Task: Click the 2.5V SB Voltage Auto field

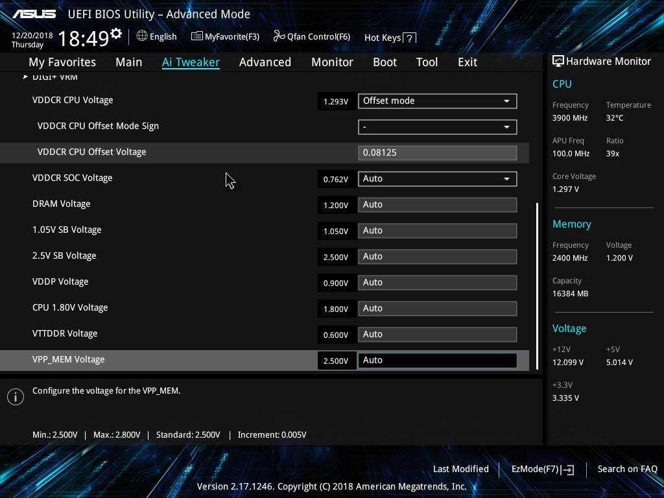Action: [438, 257]
